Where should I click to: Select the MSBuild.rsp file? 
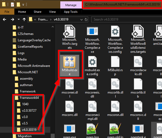point(115,66)
